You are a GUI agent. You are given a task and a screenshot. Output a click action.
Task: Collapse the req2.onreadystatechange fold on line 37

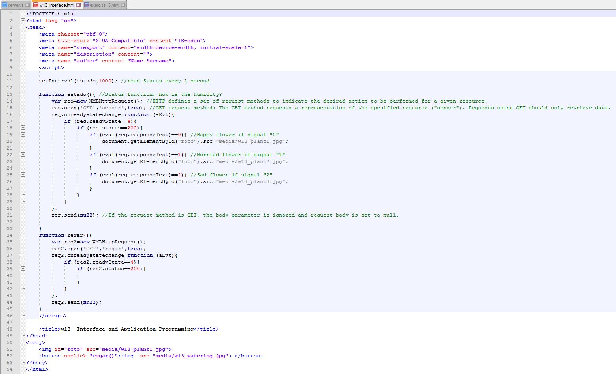click(23, 255)
